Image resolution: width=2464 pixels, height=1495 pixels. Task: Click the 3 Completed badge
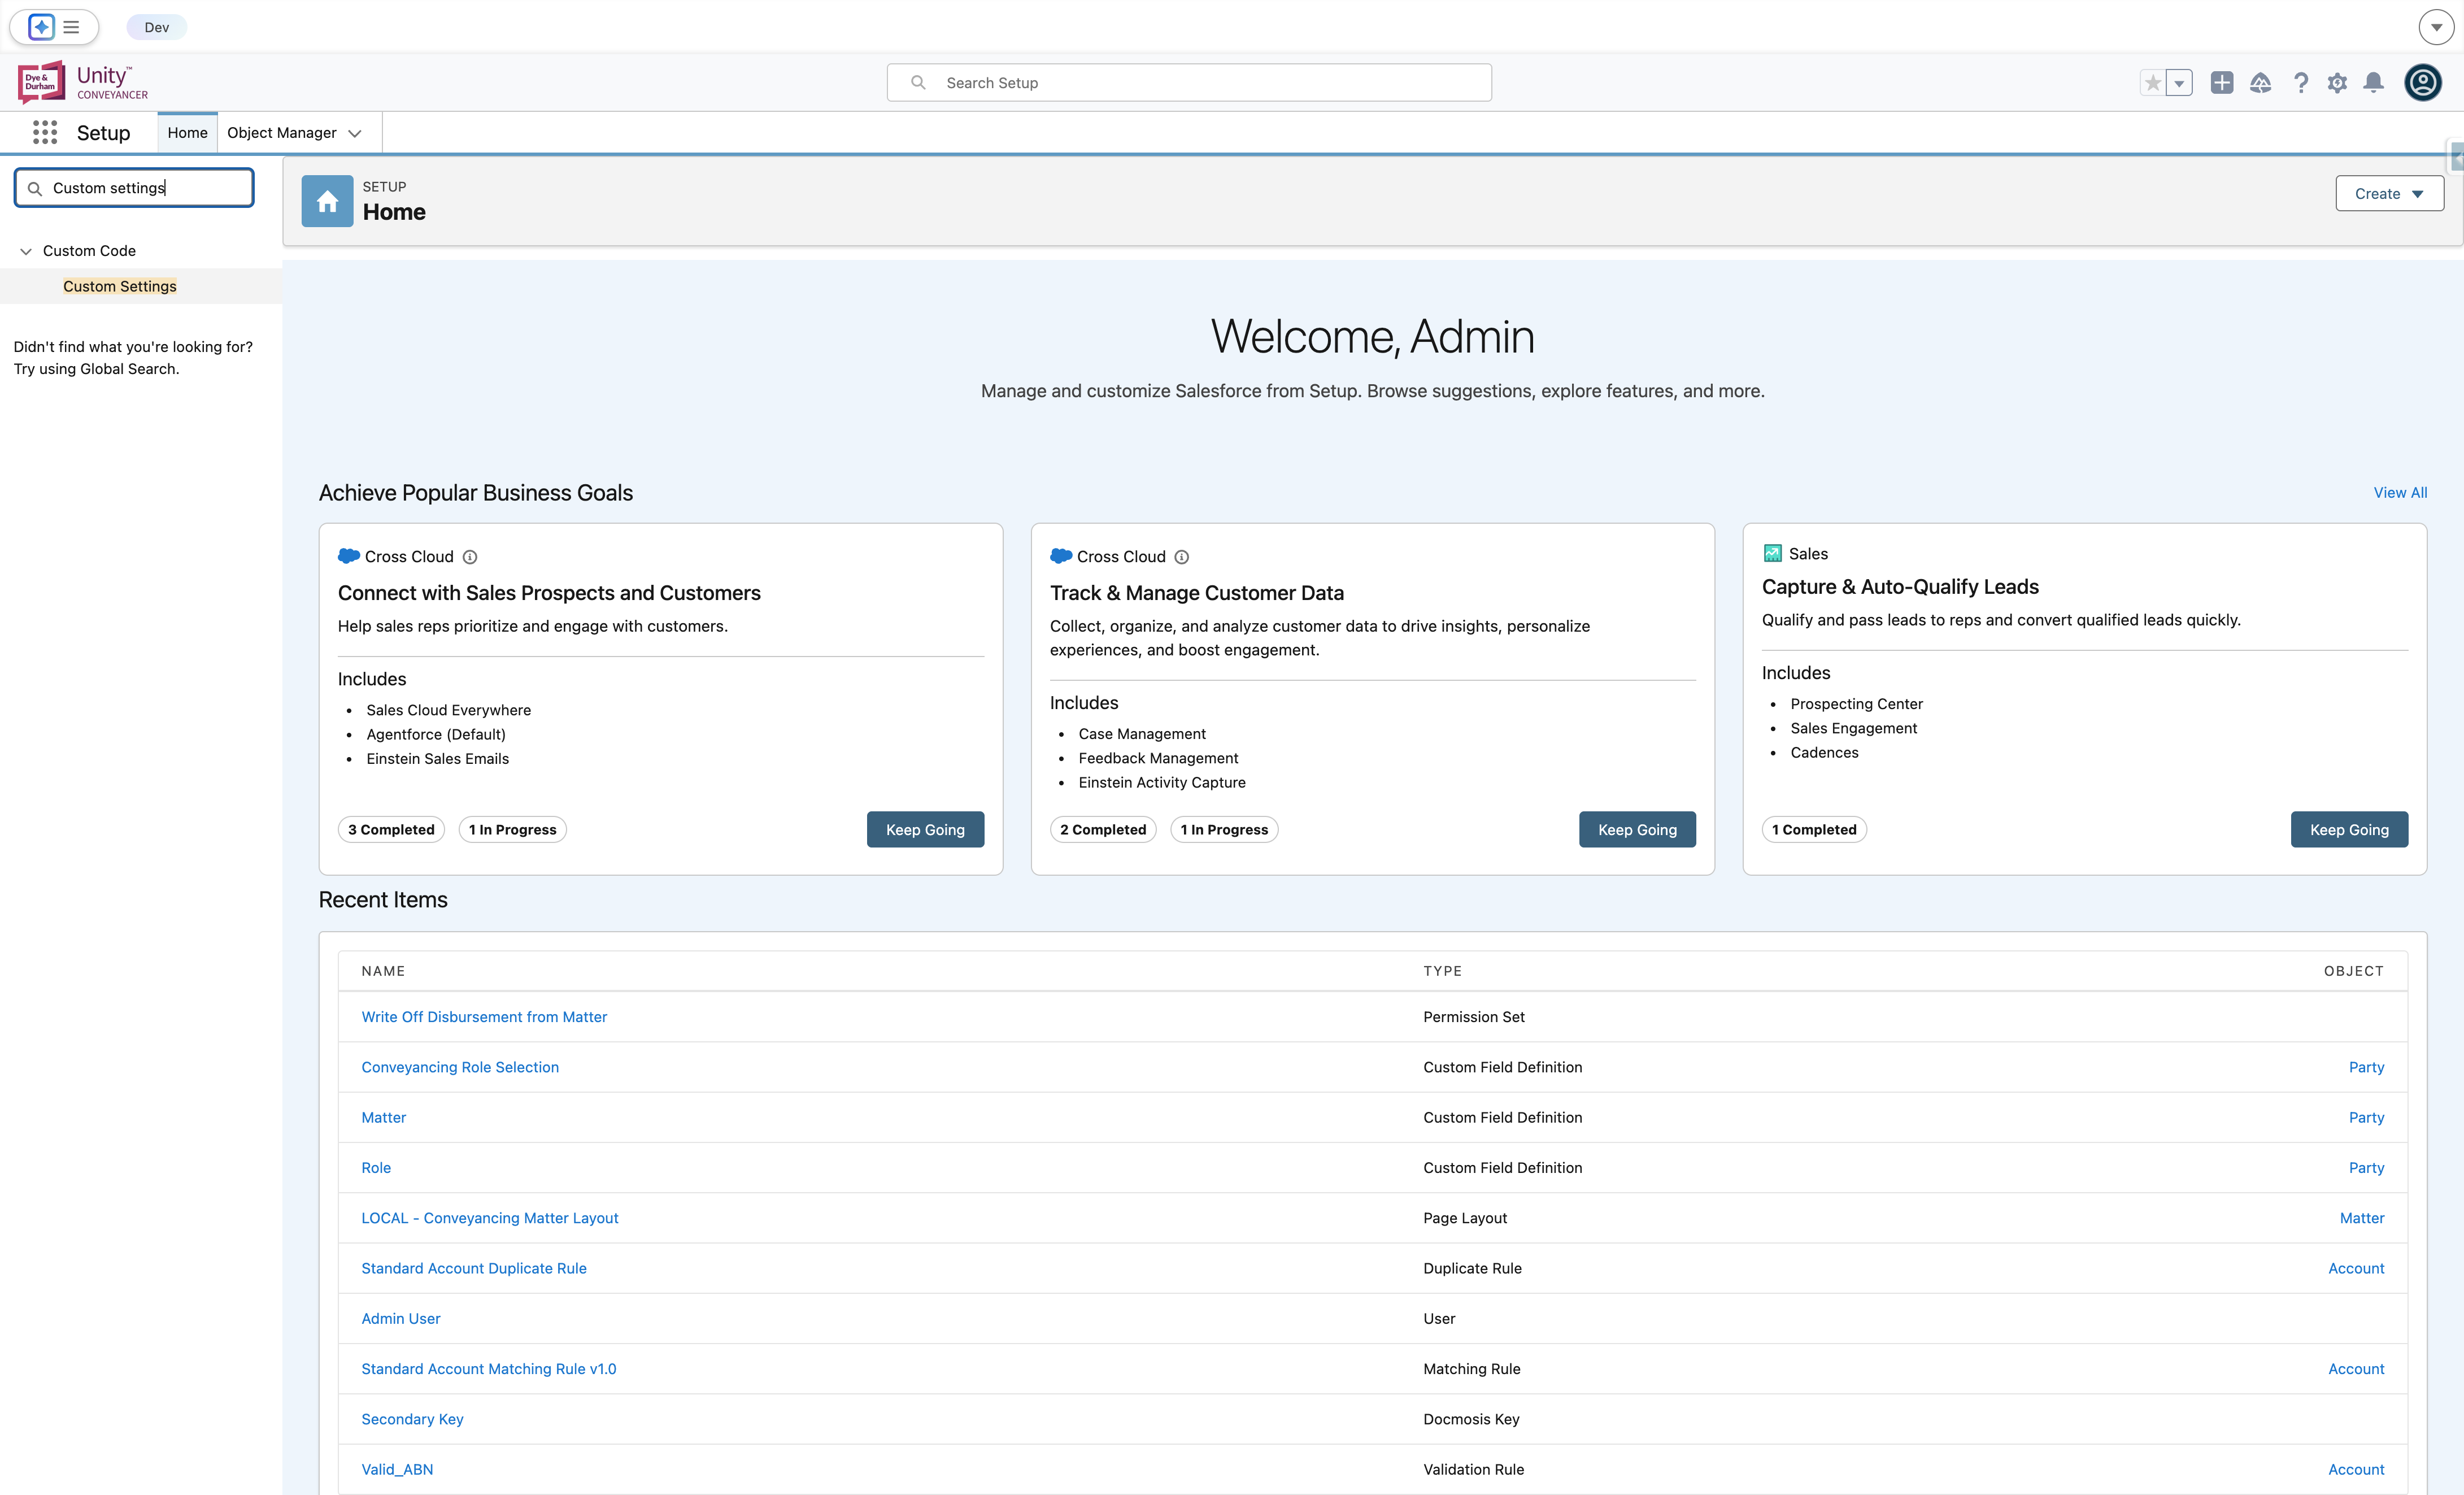coord(391,830)
